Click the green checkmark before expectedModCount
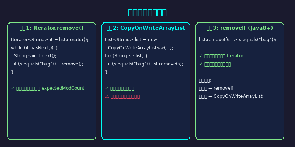 pyautogui.click(x=13, y=88)
